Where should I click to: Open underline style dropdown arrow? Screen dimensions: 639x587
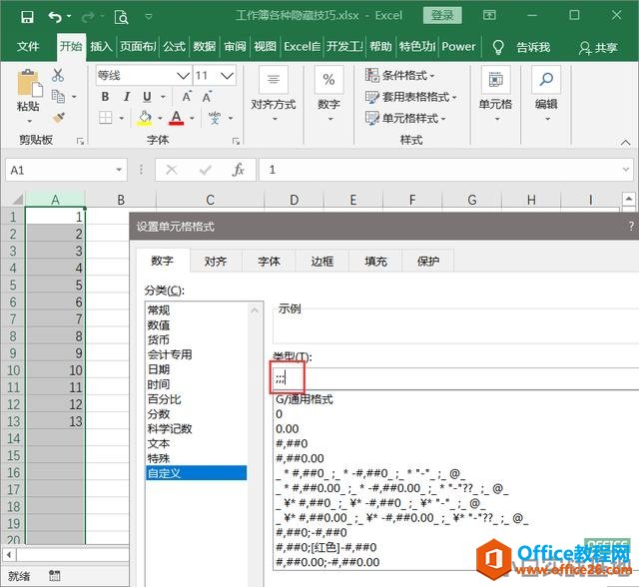163,97
